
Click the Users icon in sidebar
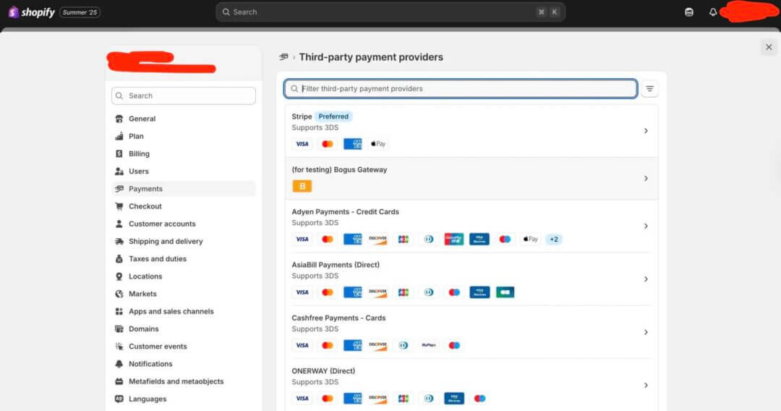pyautogui.click(x=119, y=171)
